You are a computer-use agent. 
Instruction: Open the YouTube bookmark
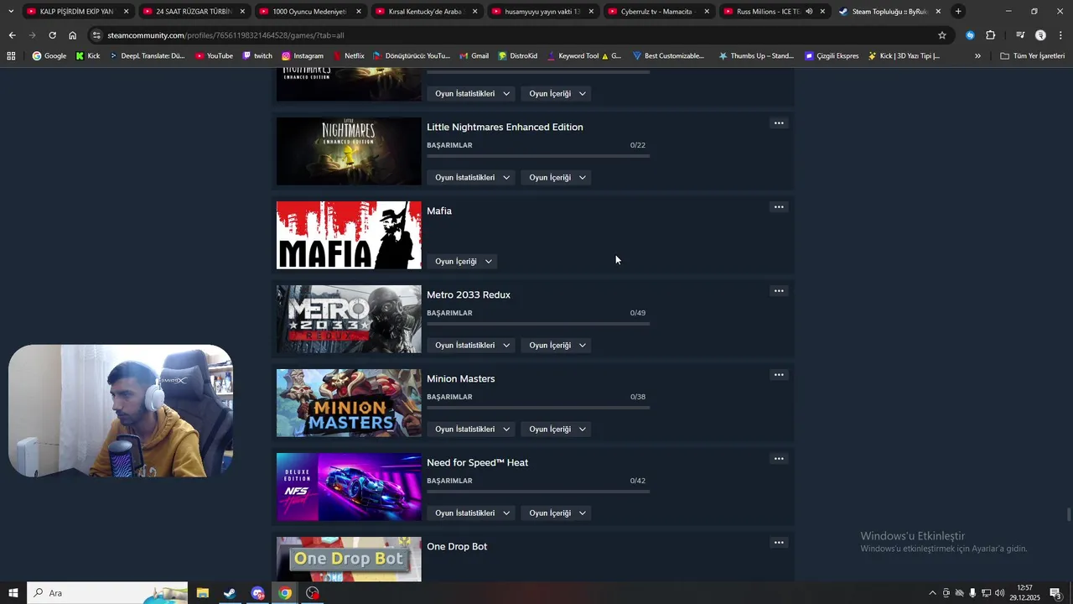pyautogui.click(x=214, y=56)
